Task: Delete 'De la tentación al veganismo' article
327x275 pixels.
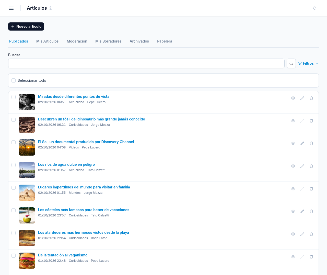Action: coord(311,257)
